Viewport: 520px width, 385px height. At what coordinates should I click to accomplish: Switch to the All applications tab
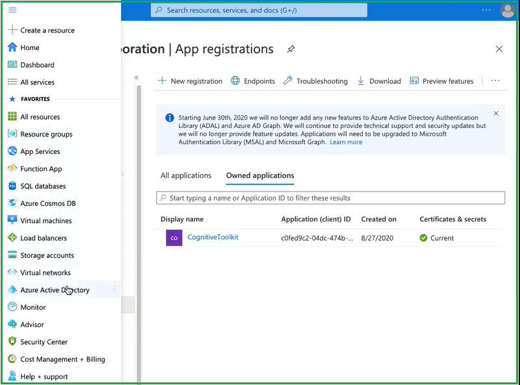(186, 175)
